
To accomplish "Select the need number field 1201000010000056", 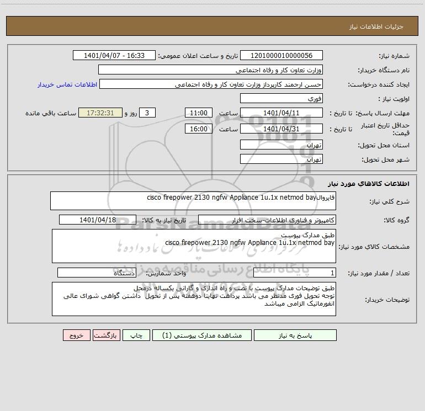I will [x=281, y=55].
